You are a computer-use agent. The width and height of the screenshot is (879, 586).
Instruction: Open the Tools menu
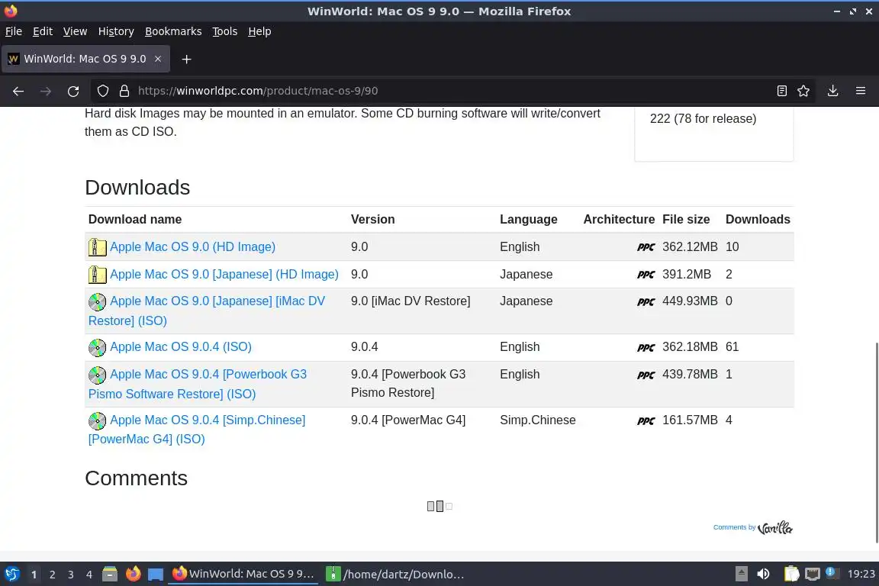[x=225, y=31]
